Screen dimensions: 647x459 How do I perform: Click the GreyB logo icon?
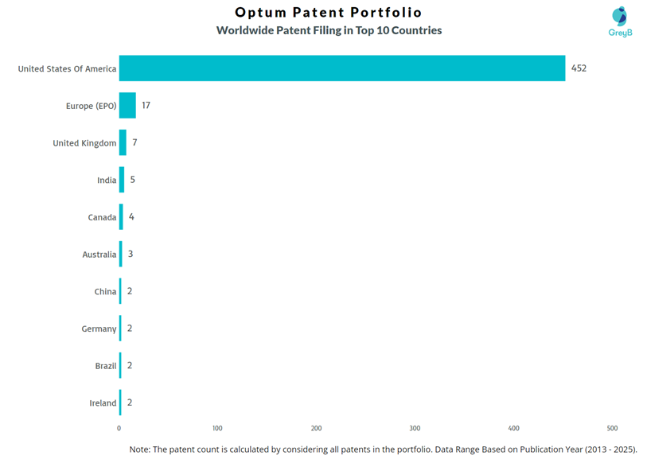pyautogui.click(x=619, y=17)
